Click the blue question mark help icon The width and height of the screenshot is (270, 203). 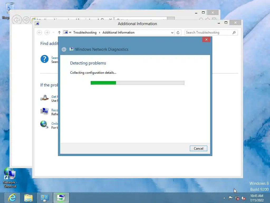pyautogui.click(x=44, y=59)
